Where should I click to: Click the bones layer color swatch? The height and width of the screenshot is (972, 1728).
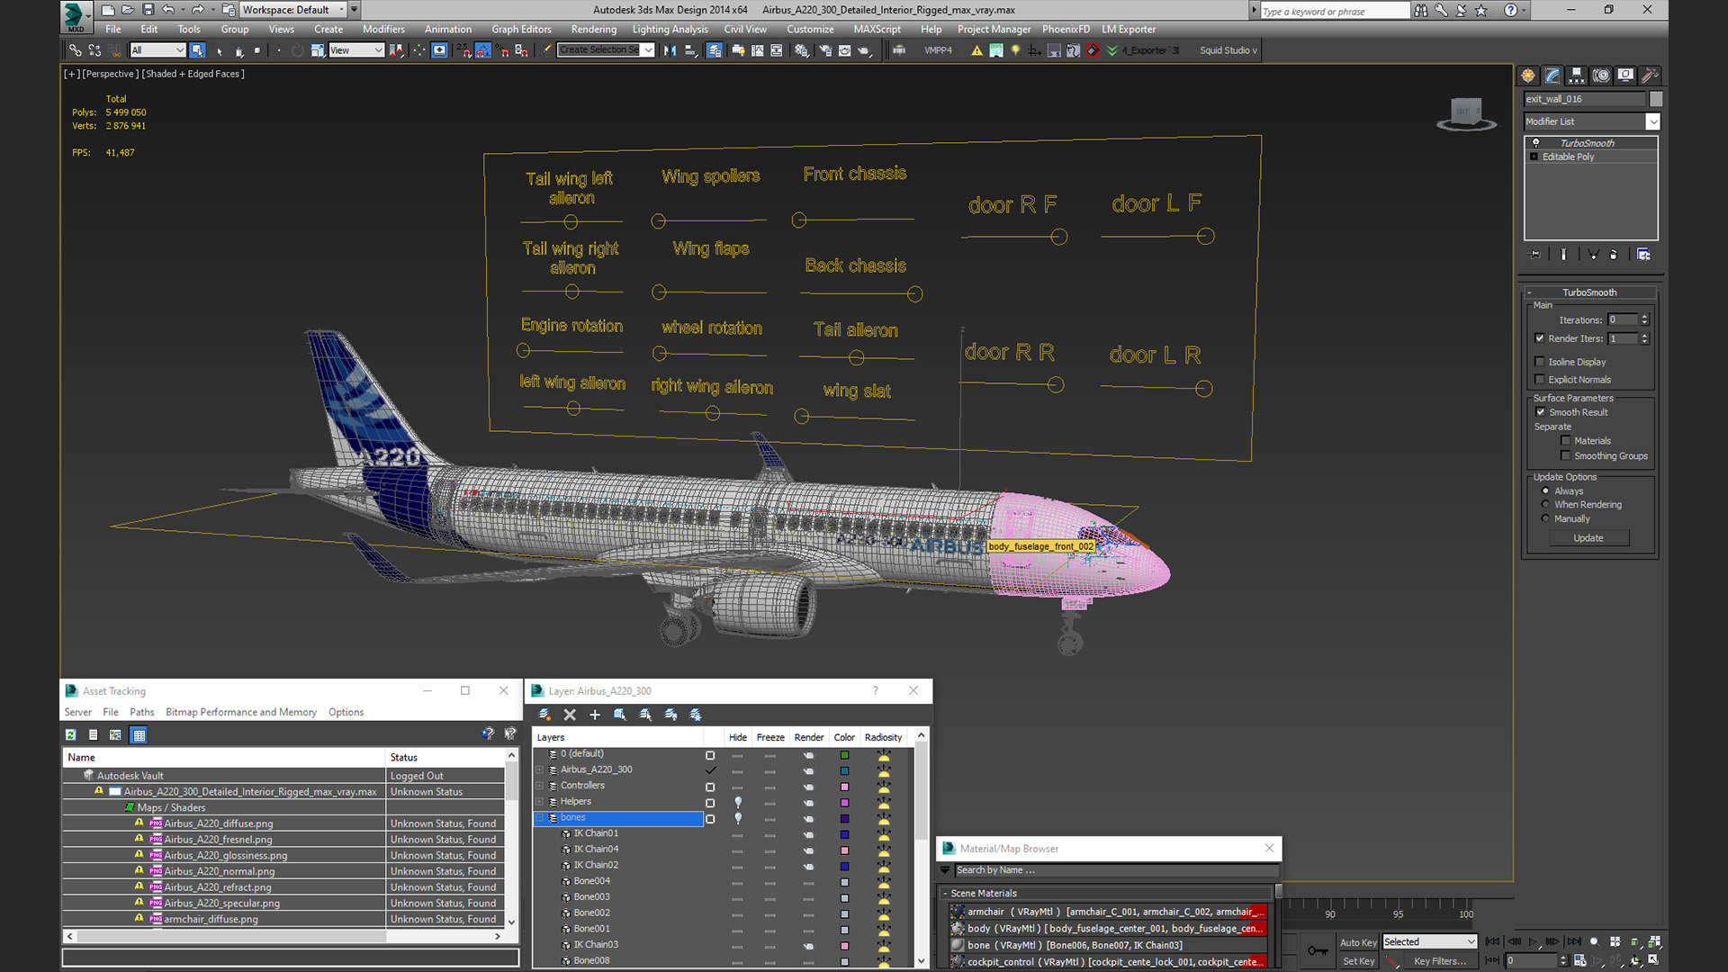pyautogui.click(x=844, y=819)
